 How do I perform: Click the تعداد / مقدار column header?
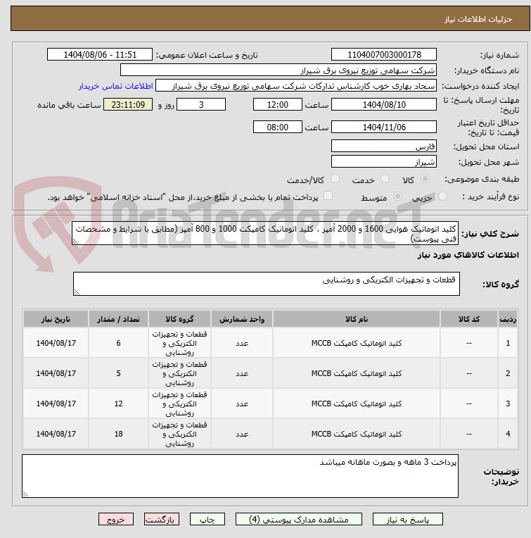[x=118, y=319]
